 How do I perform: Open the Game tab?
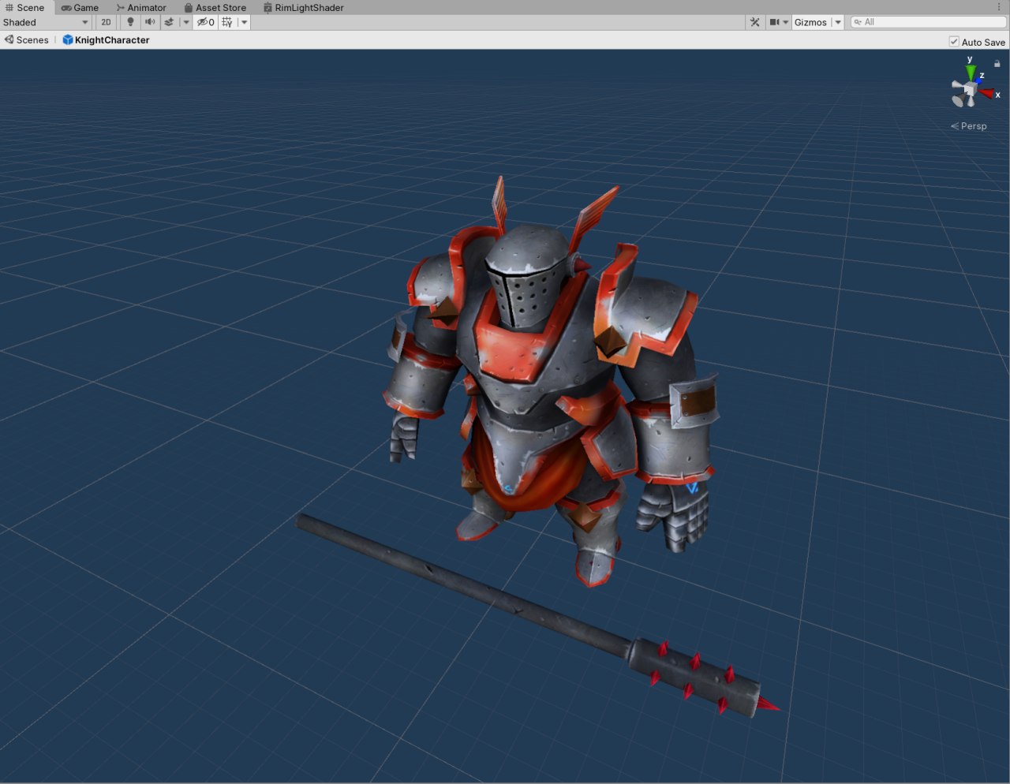coord(80,7)
